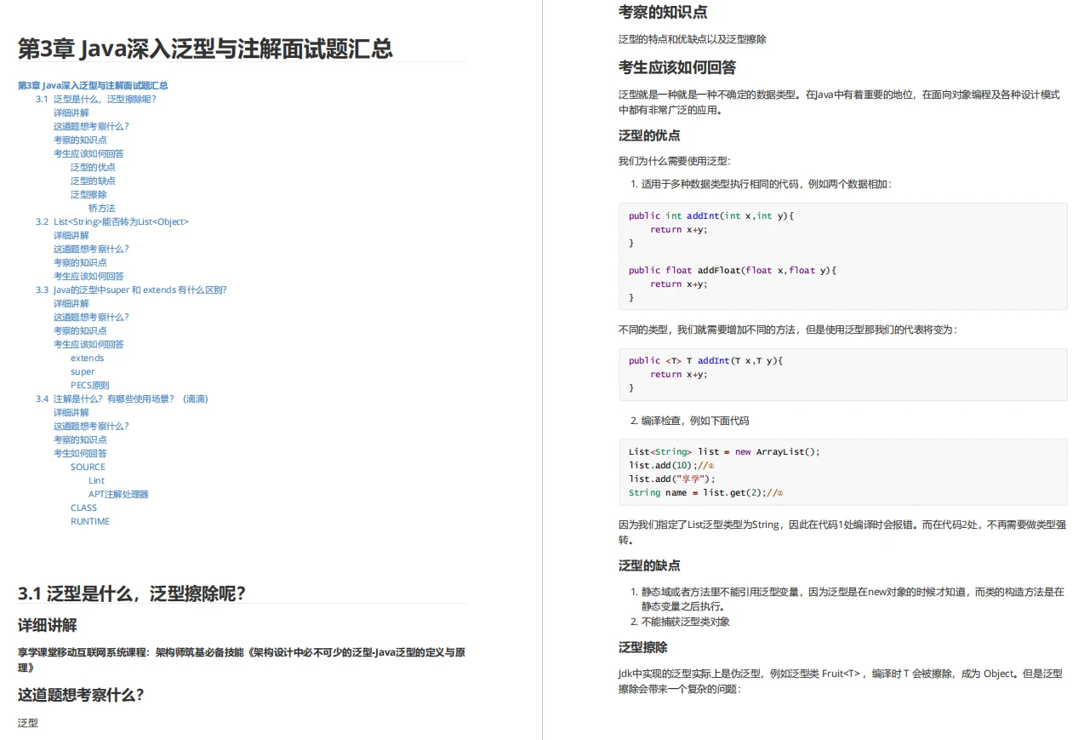
Task: Click the bold line starting 享学课堂移动互联网系统课程
Action: [242, 660]
